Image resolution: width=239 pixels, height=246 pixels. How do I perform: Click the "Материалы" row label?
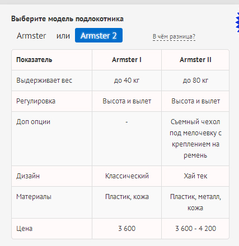coord(34,197)
